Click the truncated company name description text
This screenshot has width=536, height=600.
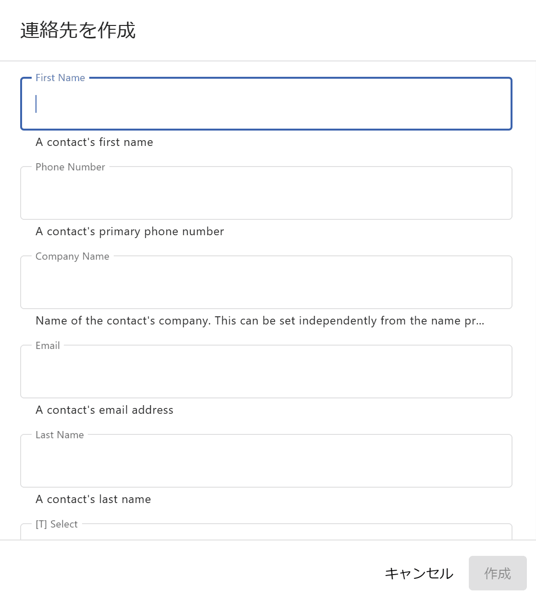tap(260, 321)
